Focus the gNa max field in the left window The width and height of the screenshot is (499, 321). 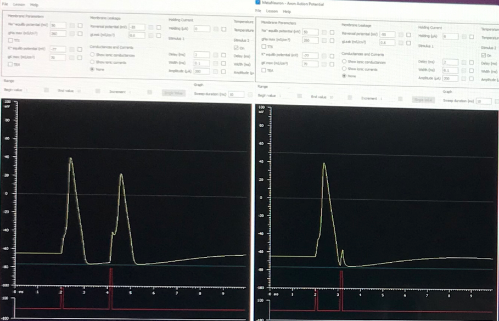tap(58, 33)
